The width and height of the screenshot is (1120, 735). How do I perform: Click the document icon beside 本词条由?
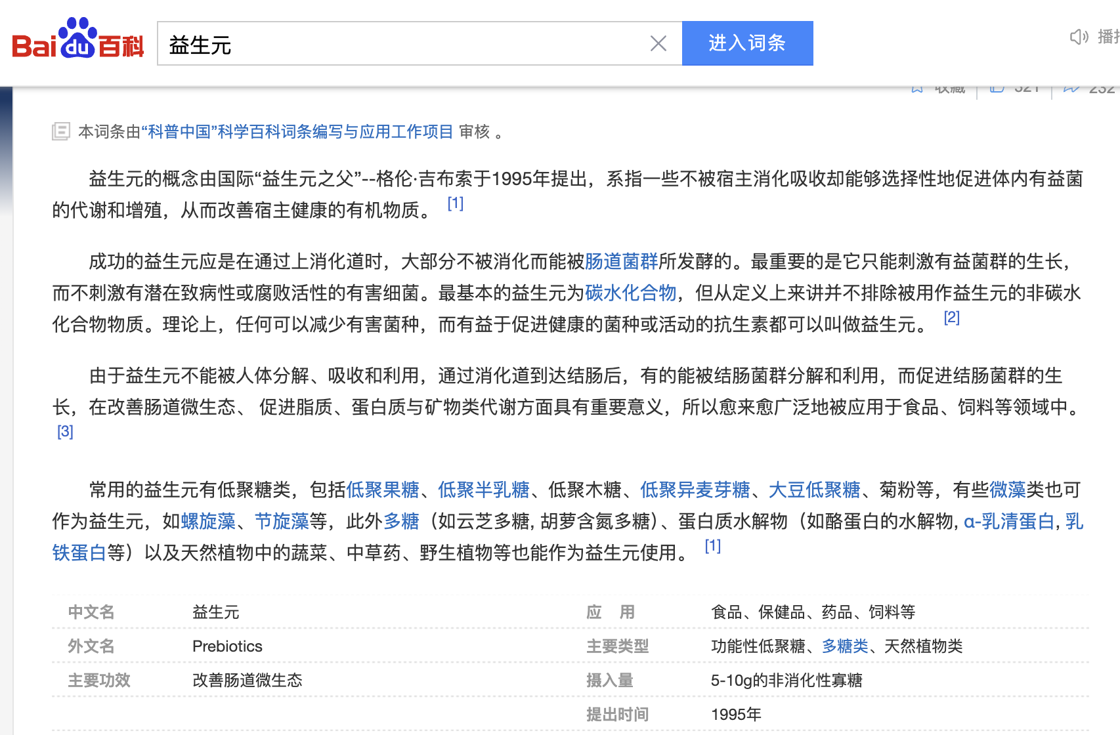point(61,131)
